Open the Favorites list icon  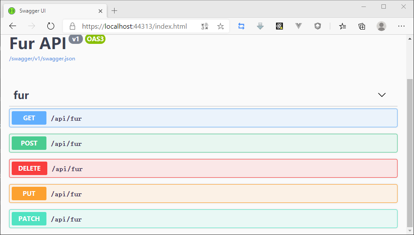pos(342,26)
